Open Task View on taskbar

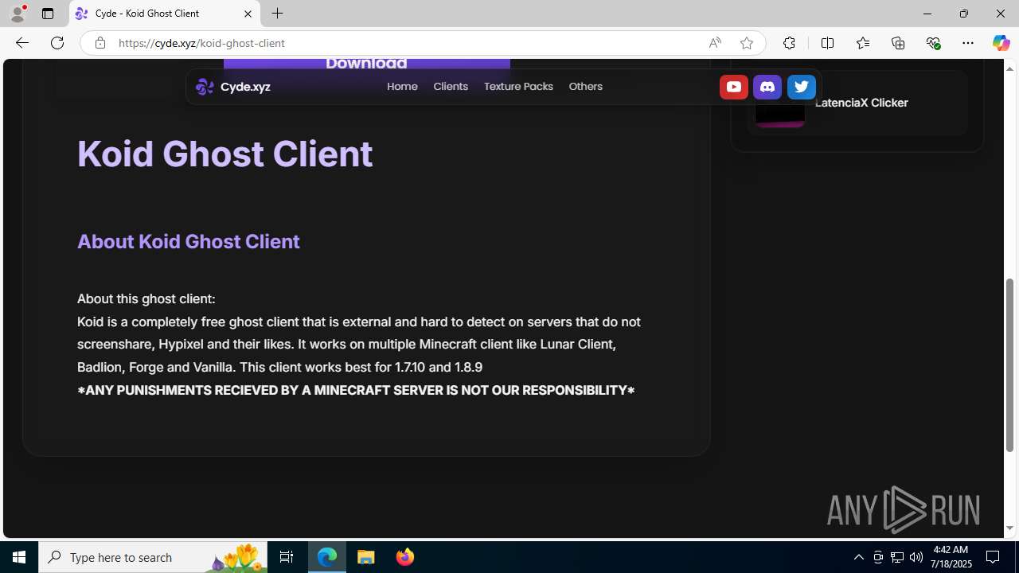(287, 557)
